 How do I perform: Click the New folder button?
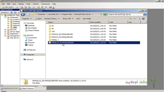[87, 19]
